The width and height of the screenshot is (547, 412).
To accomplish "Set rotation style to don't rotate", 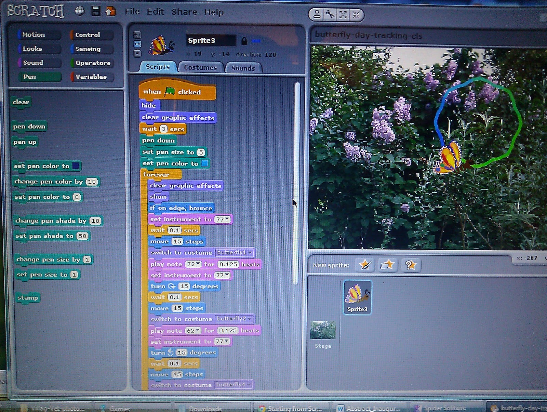I will coord(137,53).
